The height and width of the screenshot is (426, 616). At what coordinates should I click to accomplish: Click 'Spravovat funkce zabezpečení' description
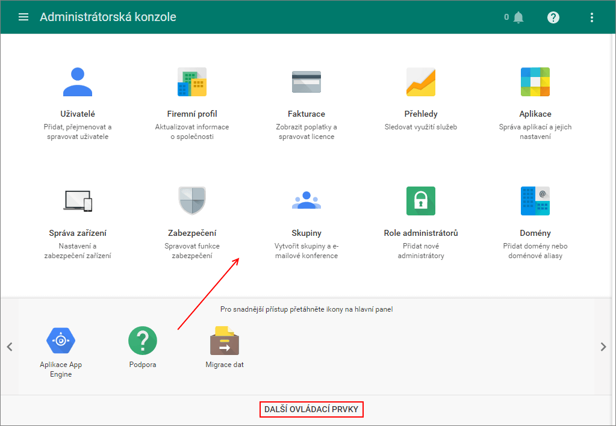point(192,250)
